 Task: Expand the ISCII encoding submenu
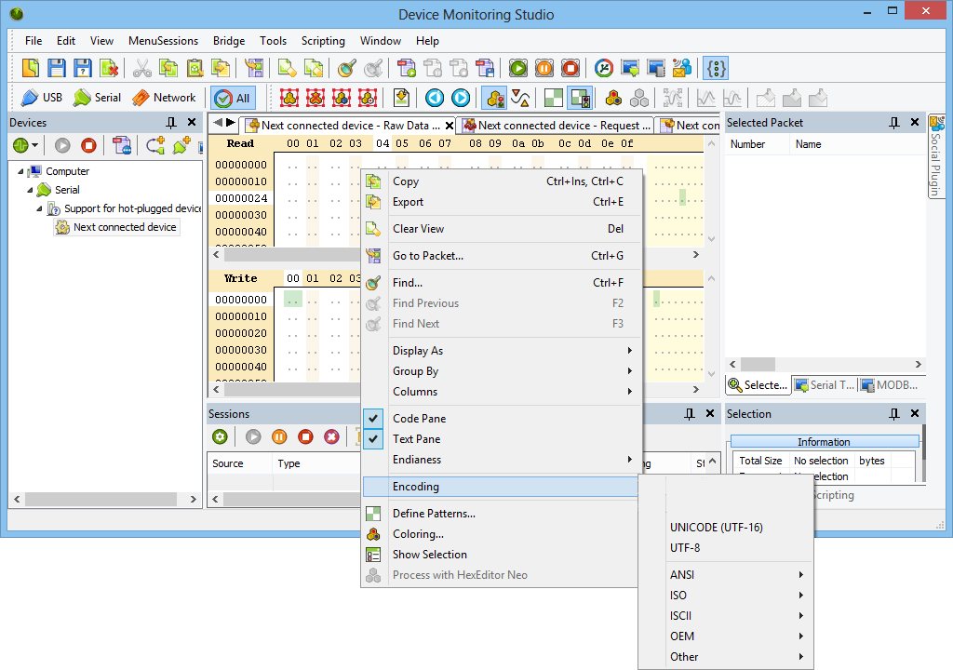(x=726, y=616)
